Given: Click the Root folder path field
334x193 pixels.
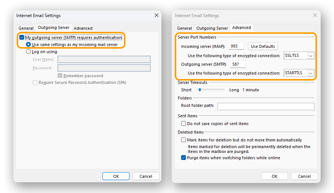Looking at the screenshot, I should pyautogui.click(x=266, y=107).
